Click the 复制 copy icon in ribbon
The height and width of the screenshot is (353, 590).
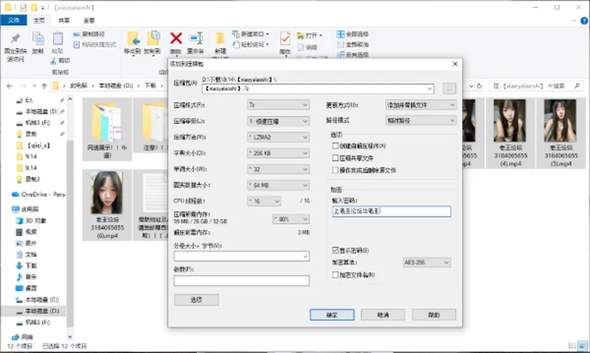[x=37, y=38]
